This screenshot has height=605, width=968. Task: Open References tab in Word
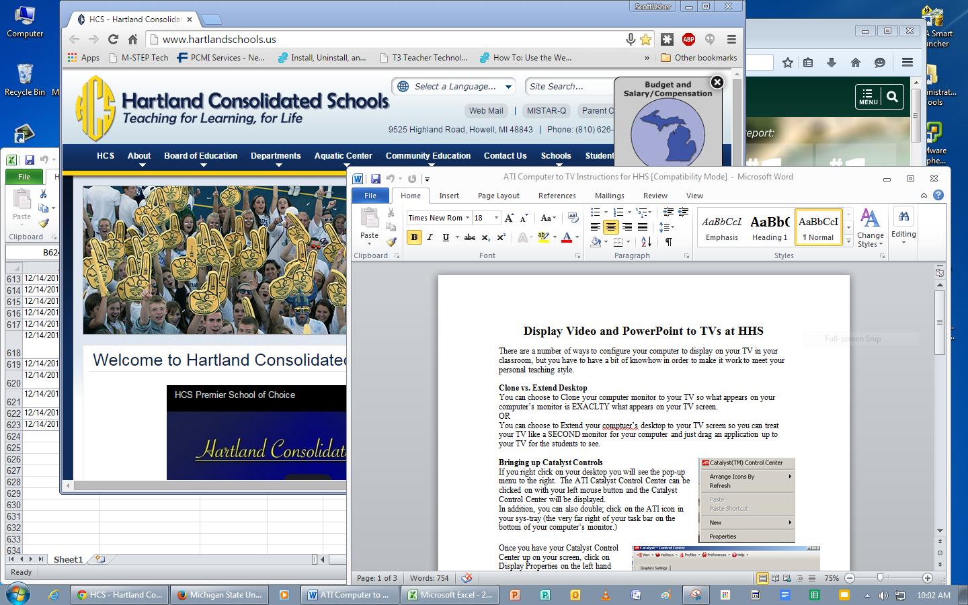click(557, 196)
